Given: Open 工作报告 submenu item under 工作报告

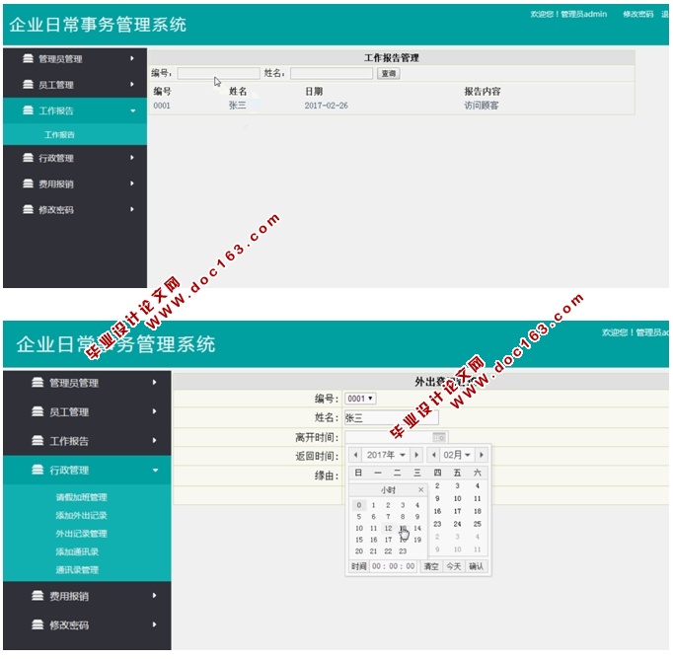Looking at the screenshot, I should point(59,134).
